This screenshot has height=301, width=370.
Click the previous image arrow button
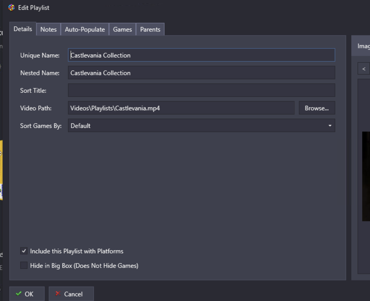coord(364,69)
